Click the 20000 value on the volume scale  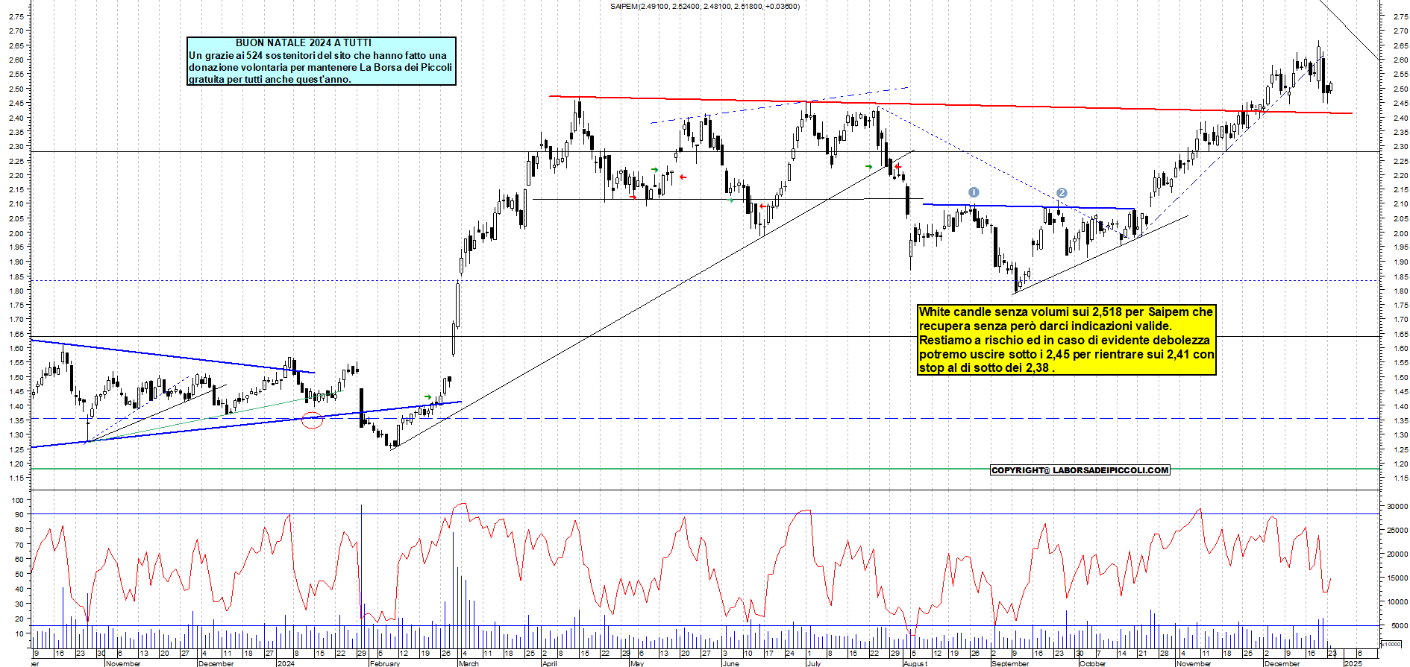[x=1397, y=554]
